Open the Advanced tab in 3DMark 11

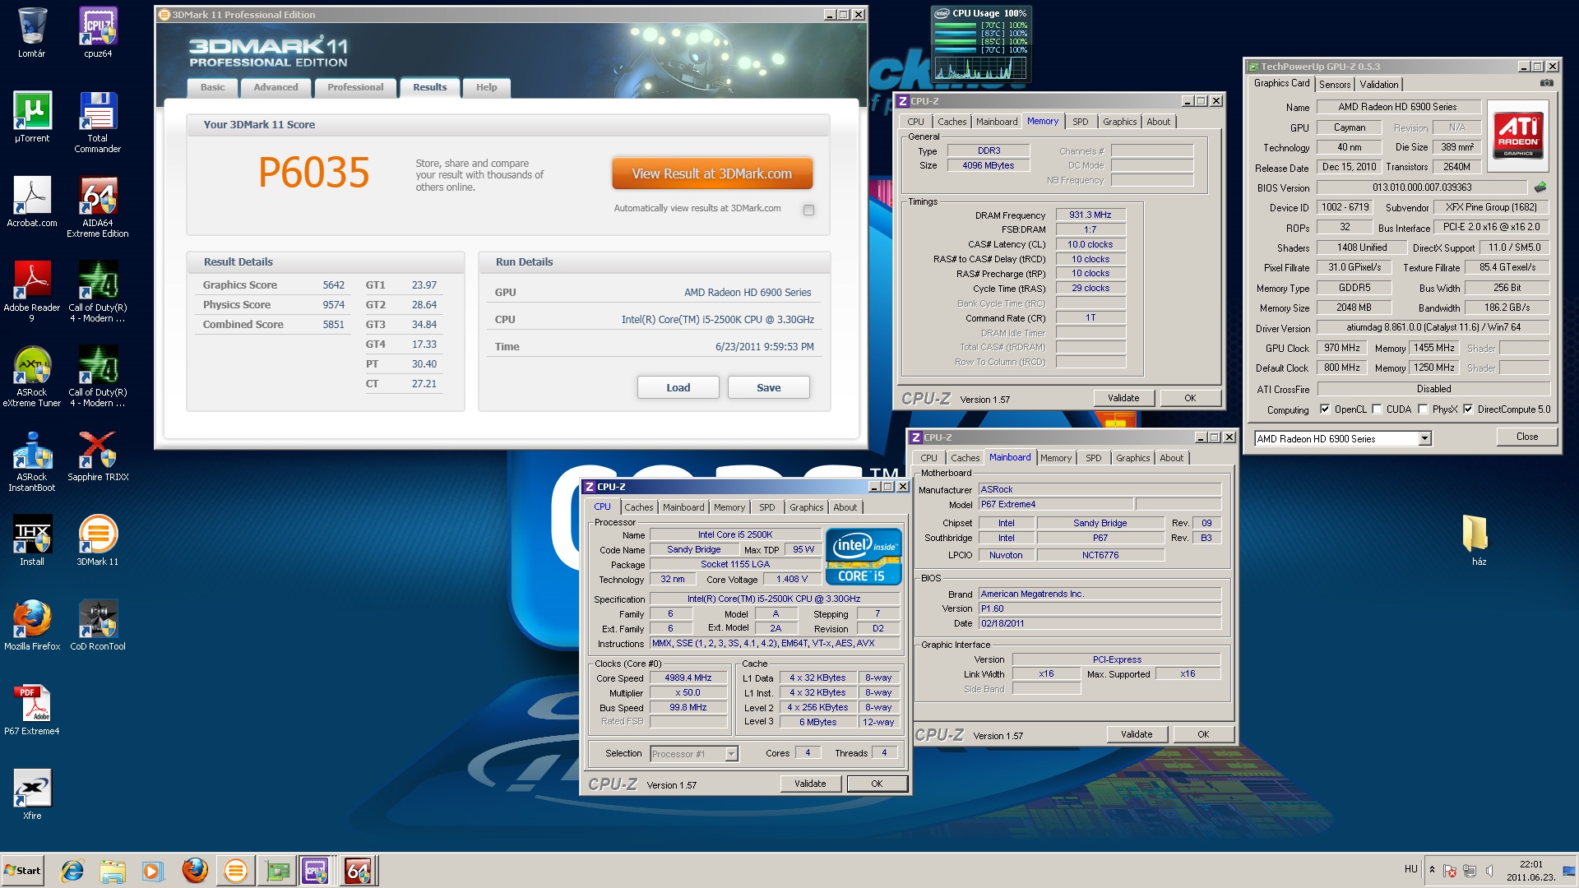[x=276, y=87]
